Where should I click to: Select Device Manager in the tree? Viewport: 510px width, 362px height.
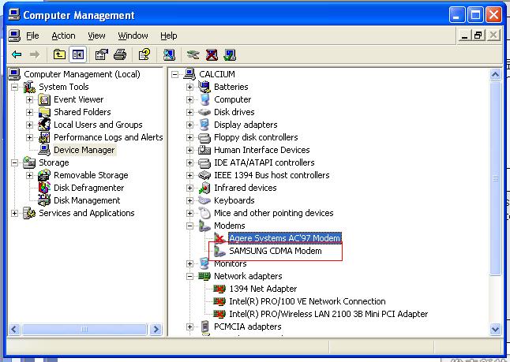tap(84, 150)
